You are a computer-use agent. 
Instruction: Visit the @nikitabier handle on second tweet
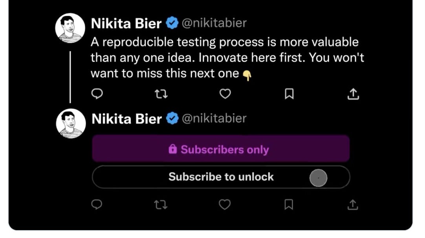(214, 118)
